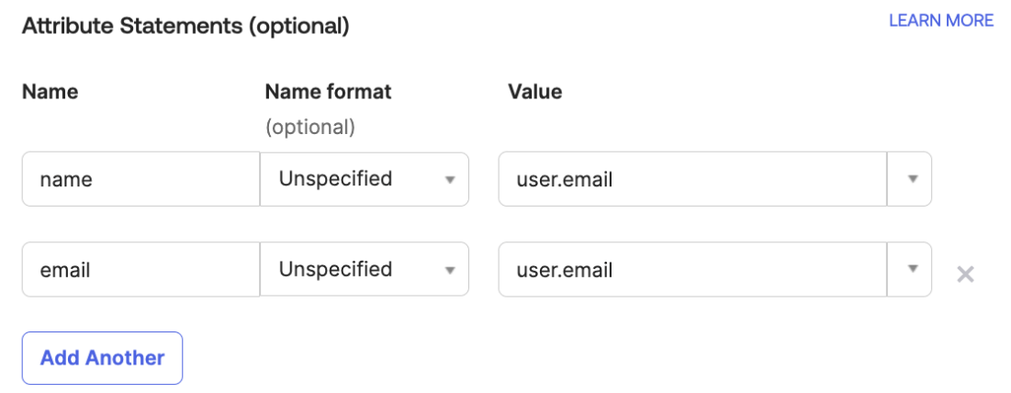Select the "Unspecified" text in the second row

click(335, 269)
